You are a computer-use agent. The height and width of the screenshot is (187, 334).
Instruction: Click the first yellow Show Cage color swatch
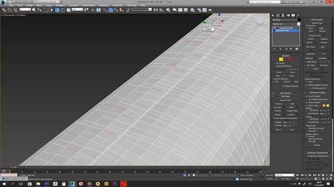324,105
